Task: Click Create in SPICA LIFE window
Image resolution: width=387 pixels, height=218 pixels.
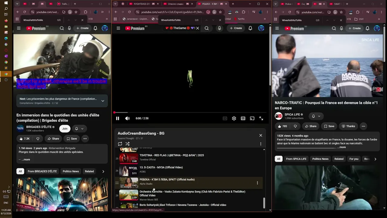Action: point(354,28)
